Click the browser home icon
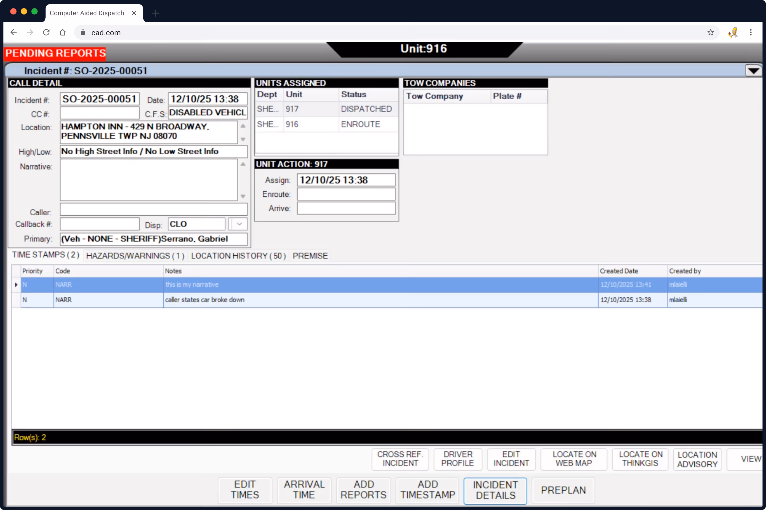Image resolution: width=766 pixels, height=510 pixels. point(63,32)
